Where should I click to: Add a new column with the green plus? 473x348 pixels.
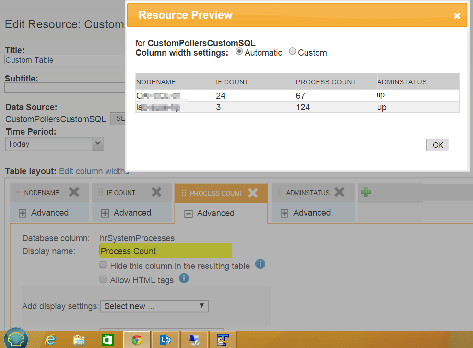pos(366,192)
